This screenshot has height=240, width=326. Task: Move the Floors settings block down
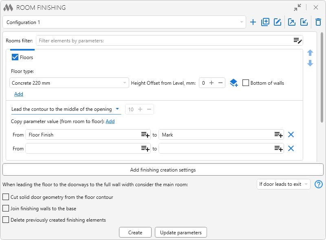(x=310, y=63)
